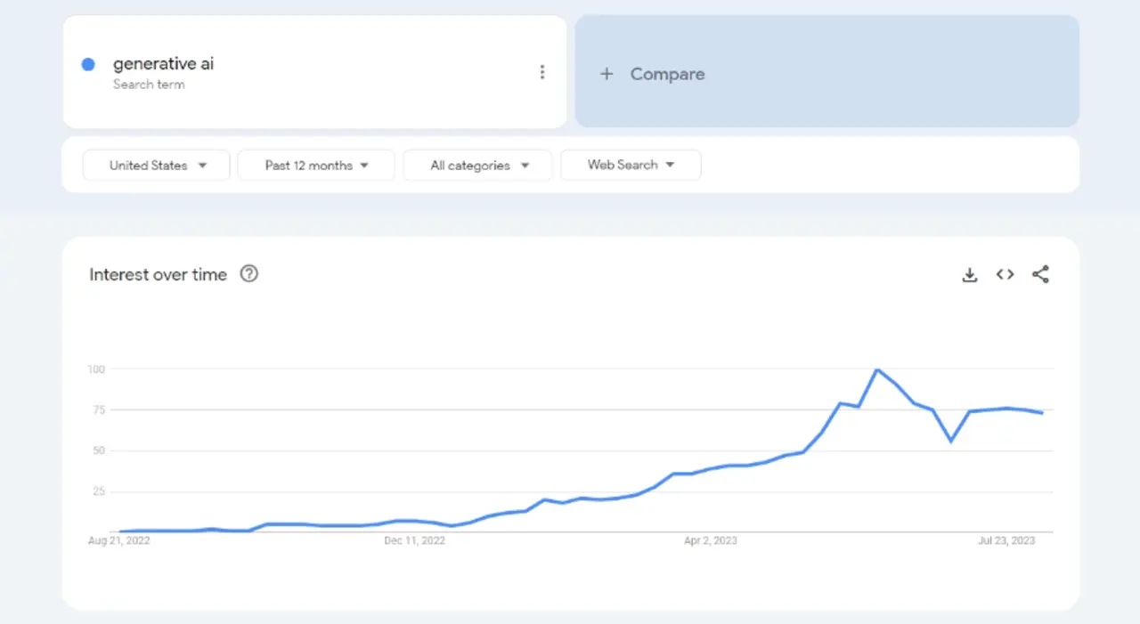Open the Web Search type dropdown
The image size is (1140, 624).
tap(631, 165)
